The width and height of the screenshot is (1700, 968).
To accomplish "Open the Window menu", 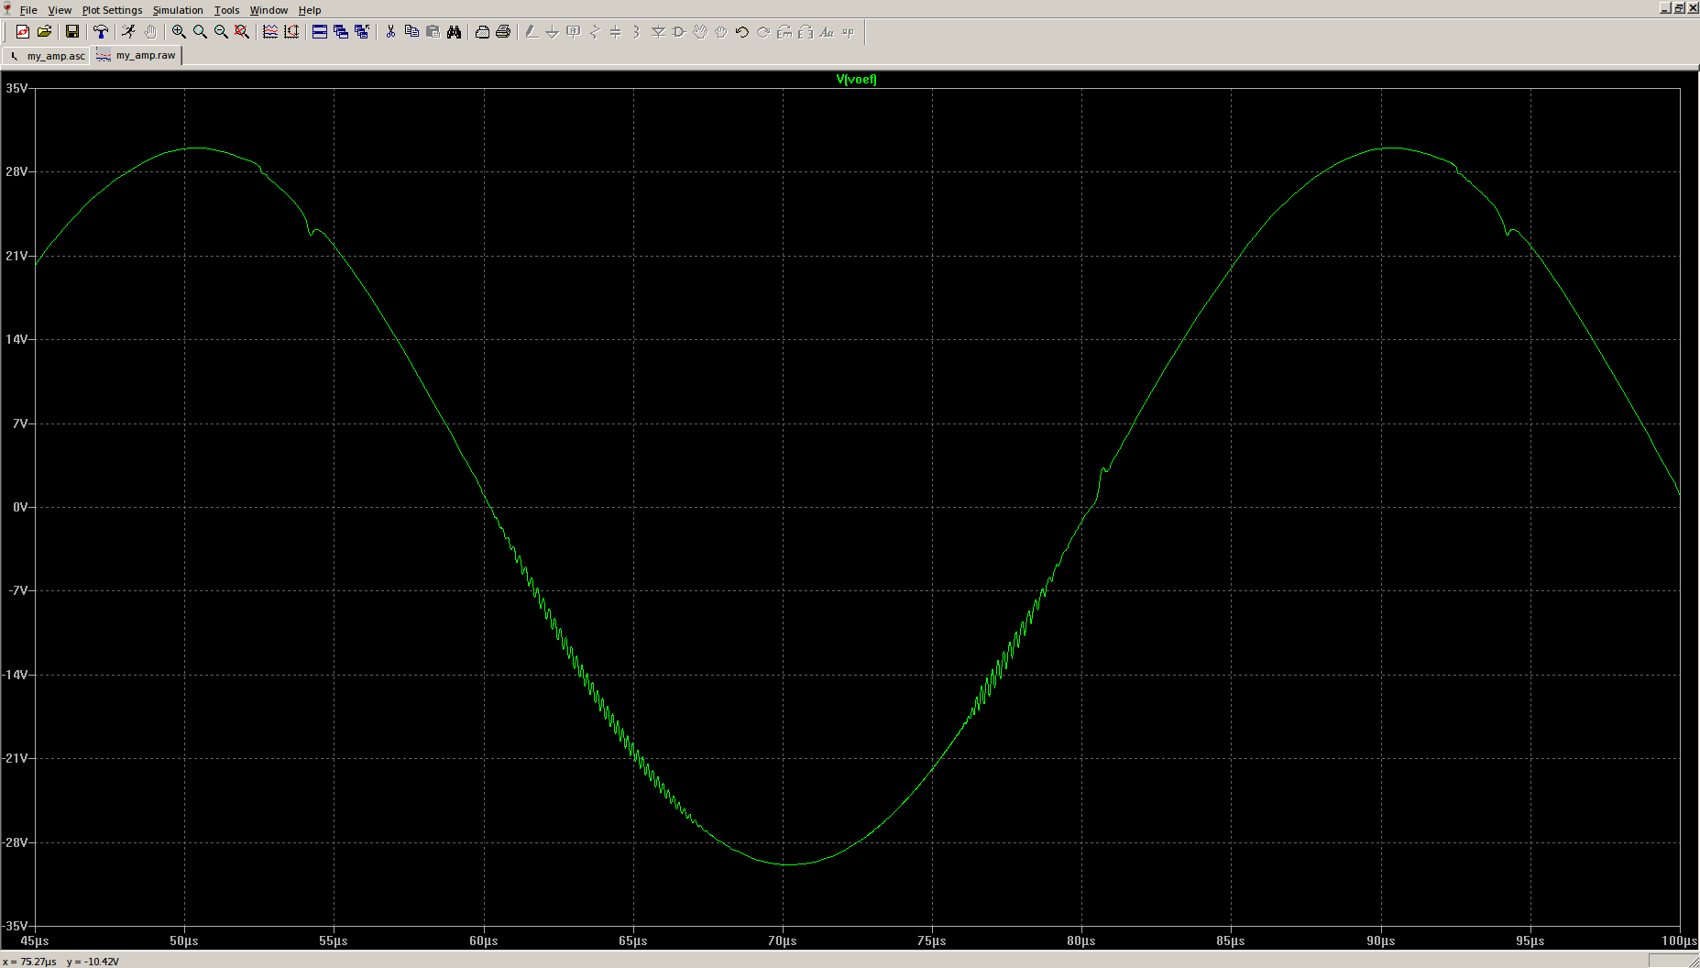I will [269, 10].
